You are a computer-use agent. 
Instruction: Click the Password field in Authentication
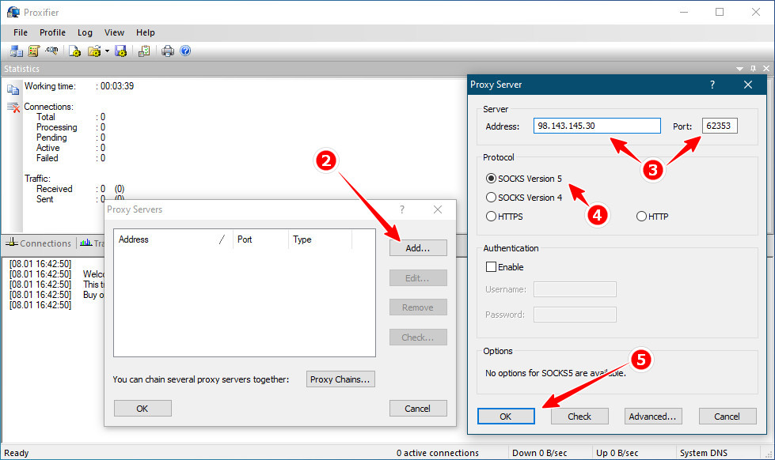[x=575, y=315]
